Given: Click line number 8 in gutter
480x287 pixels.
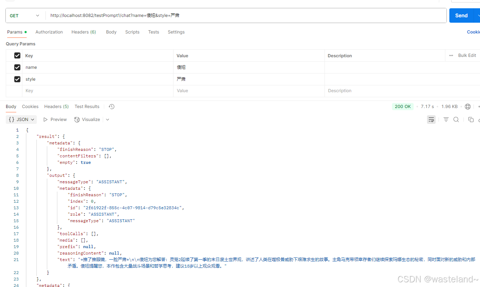Looking at the screenshot, I should [x=17, y=175].
